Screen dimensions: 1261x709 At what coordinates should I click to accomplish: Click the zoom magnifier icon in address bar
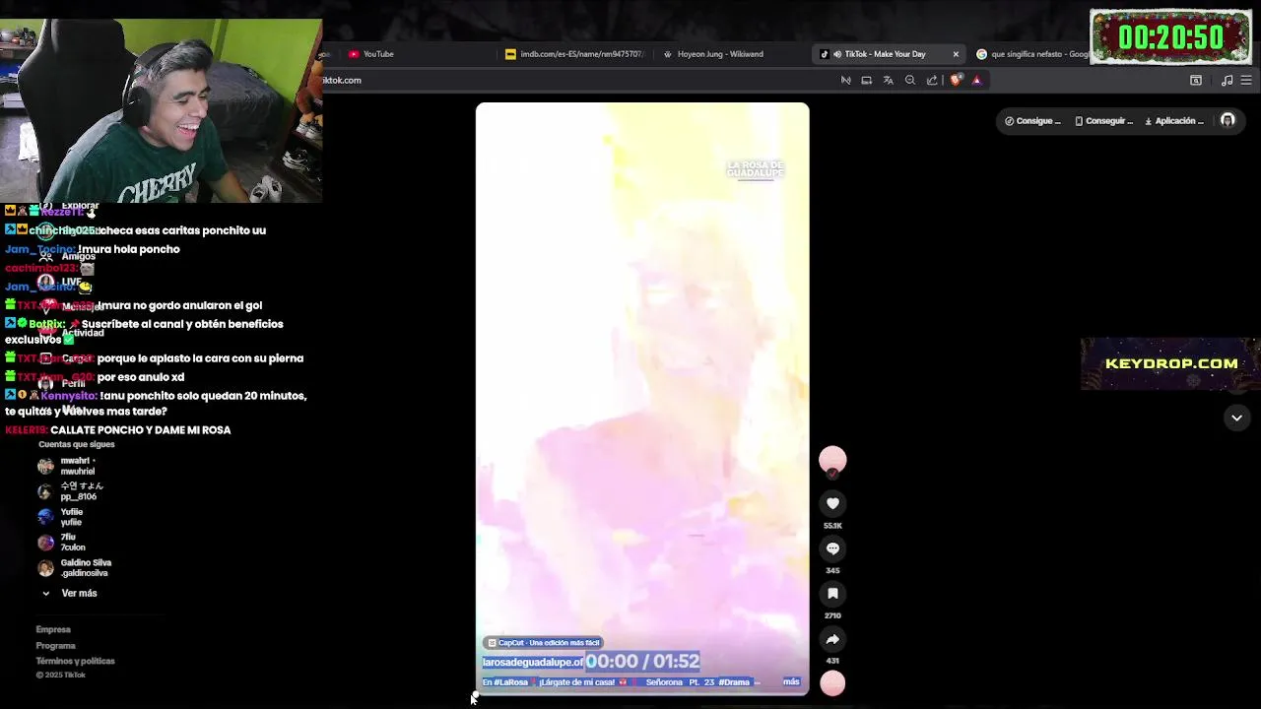click(x=910, y=81)
